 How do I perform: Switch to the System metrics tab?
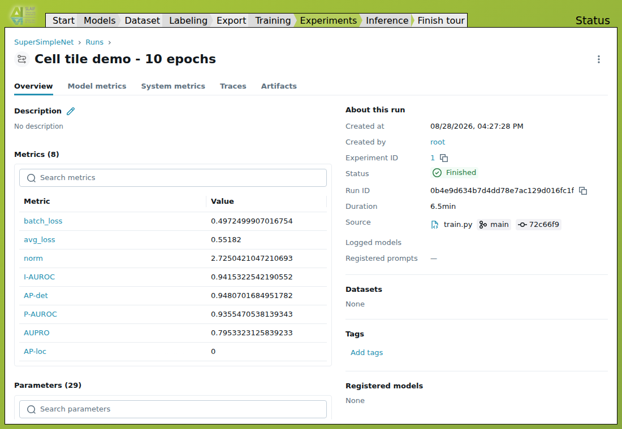173,86
